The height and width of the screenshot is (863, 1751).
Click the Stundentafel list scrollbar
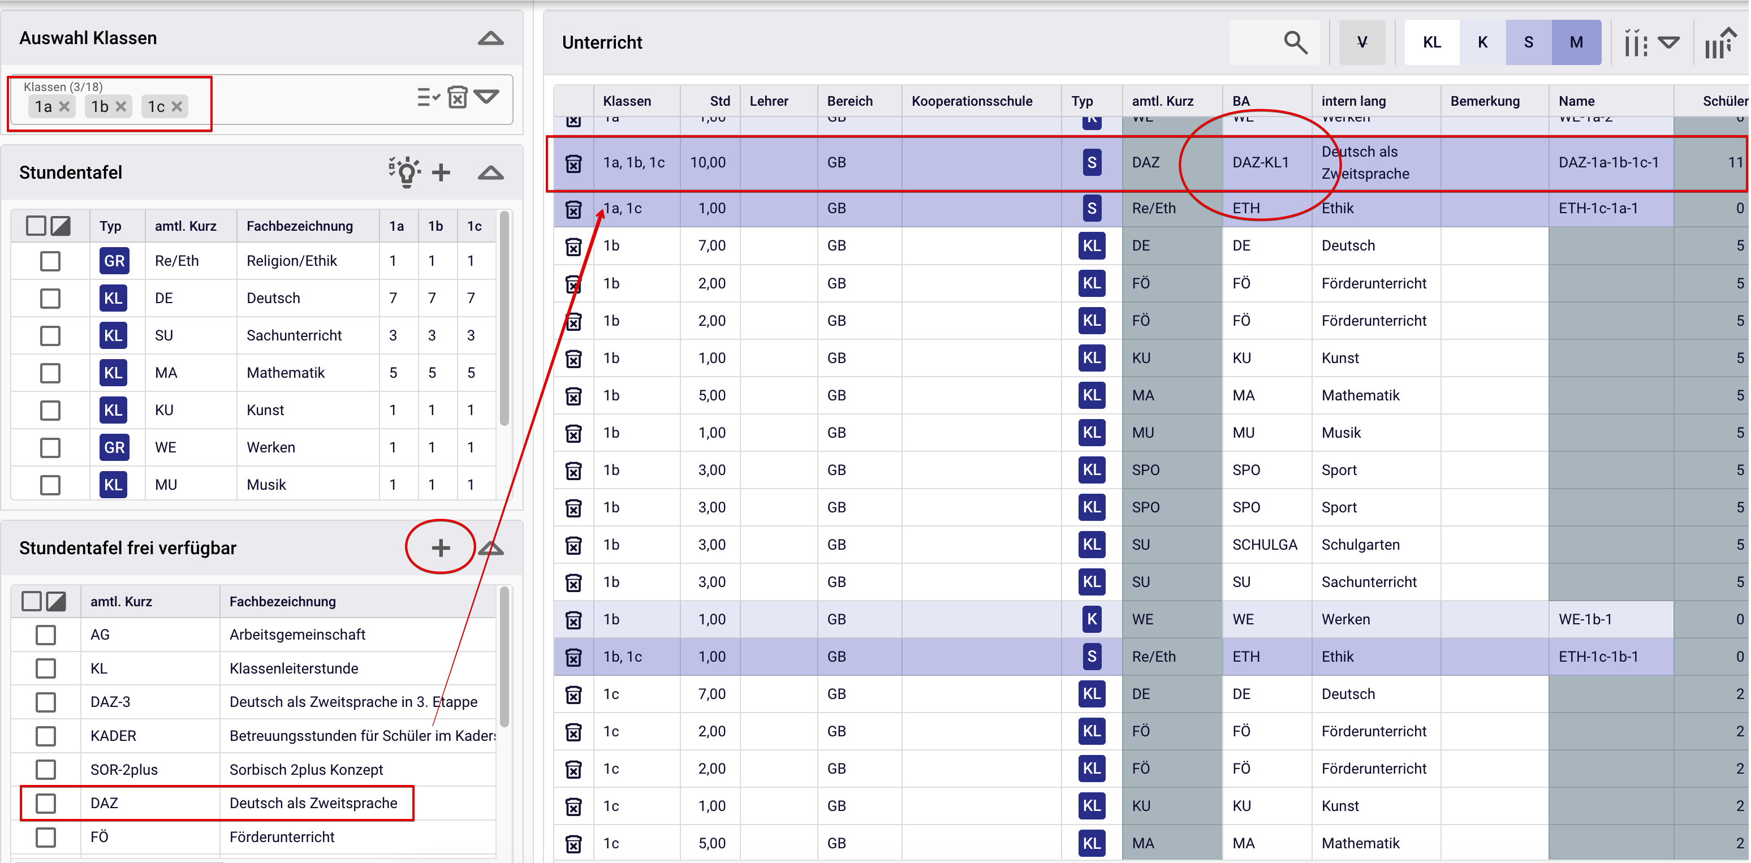point(504,320)
